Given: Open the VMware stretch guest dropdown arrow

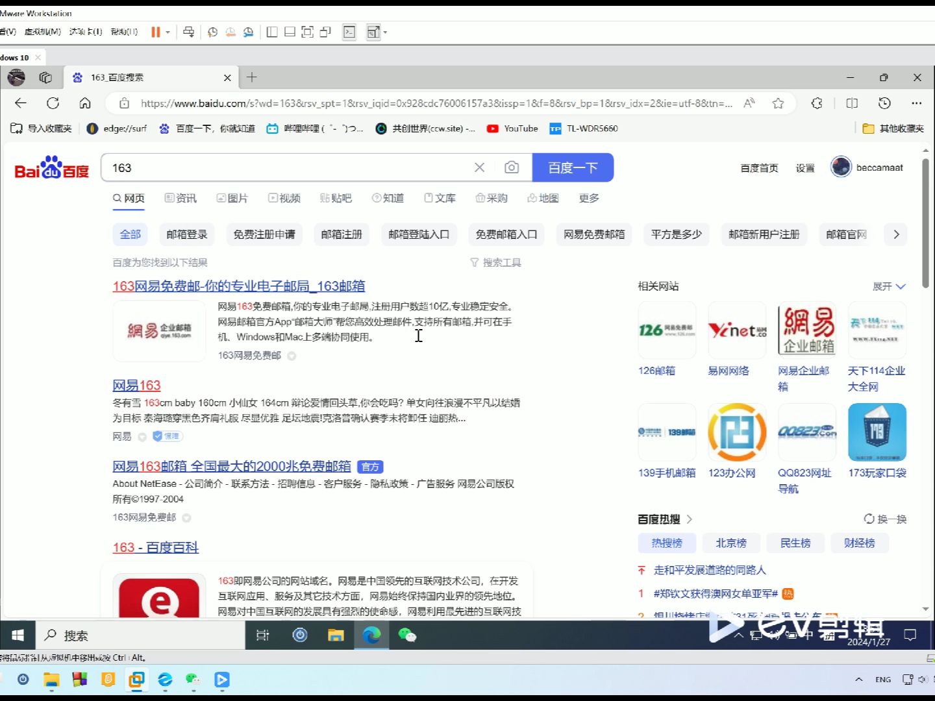Looking at the screenshot, I should tap(386, 32).
